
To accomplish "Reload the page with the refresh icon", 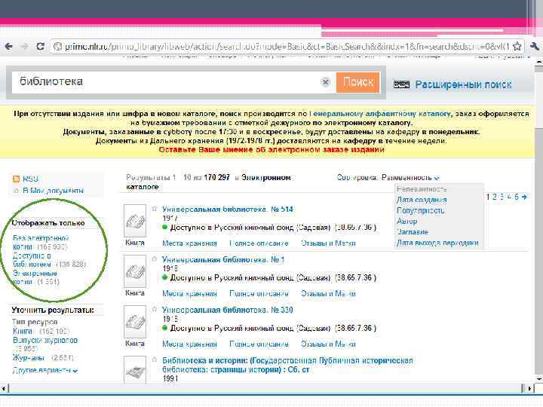I will click(x=40, y=47).
